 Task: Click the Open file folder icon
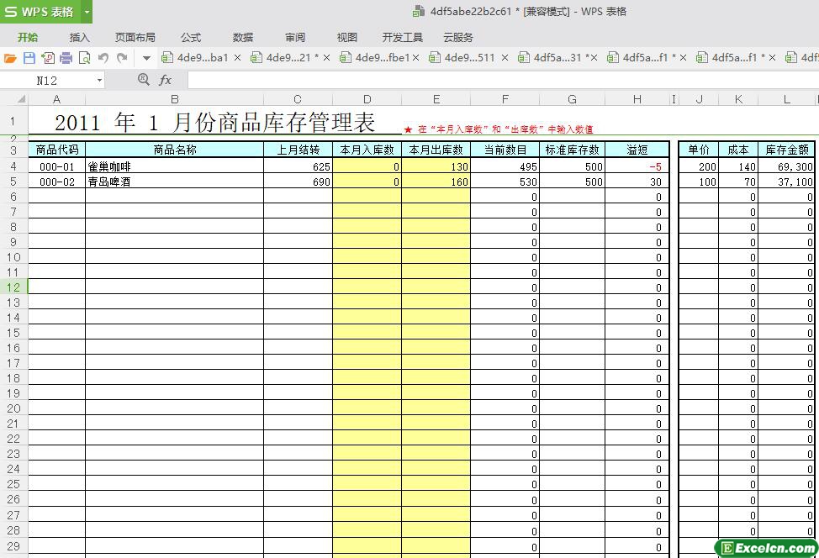coord(10,58)
